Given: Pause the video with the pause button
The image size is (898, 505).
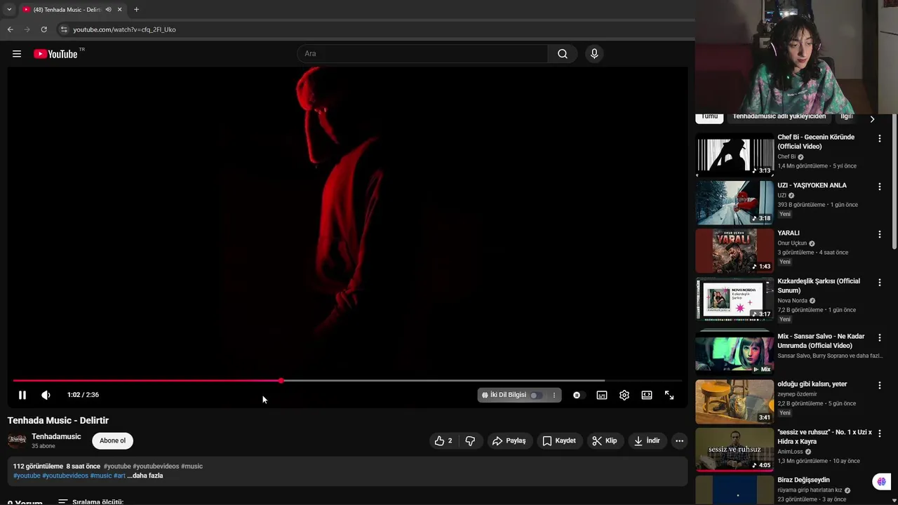Looking at the screenshot, I should click(22, 395).
